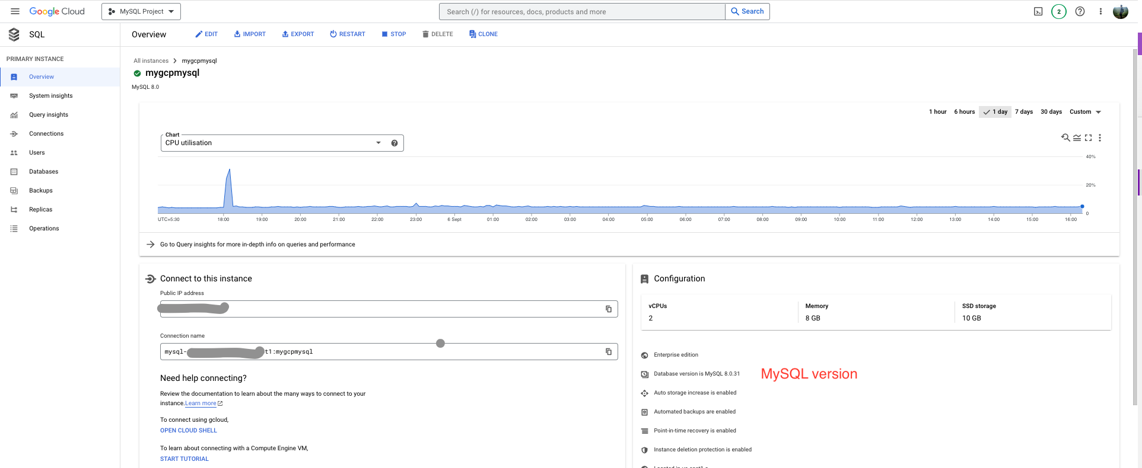This screenshot has width=1142, height=468.
Task: Select the 1 hour time range
Action: point(937,111)
